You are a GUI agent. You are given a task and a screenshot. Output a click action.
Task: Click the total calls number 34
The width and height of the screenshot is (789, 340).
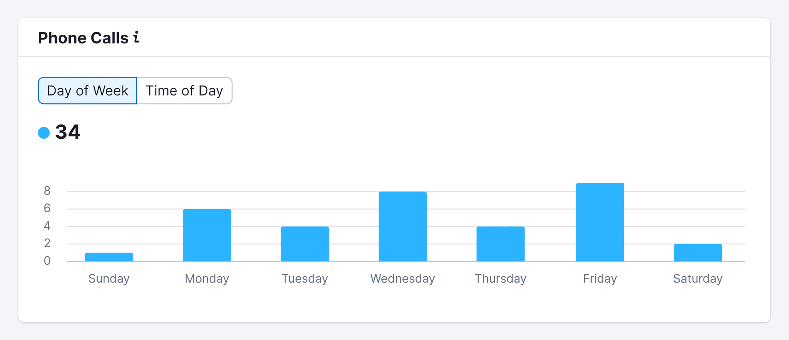(x=68, y=132)
